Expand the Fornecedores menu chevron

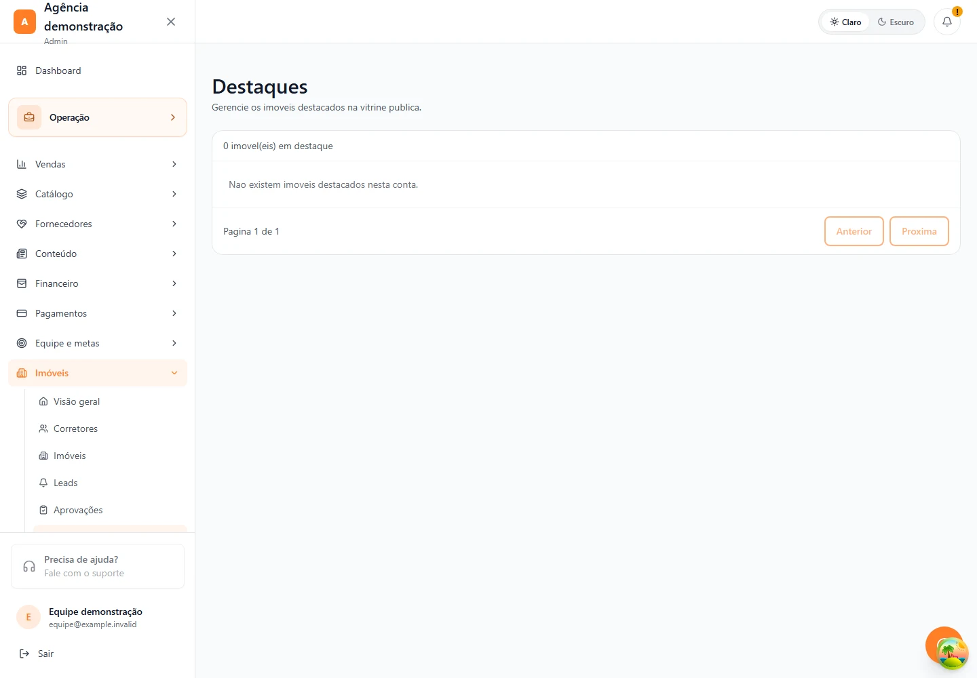pos(174,224)
